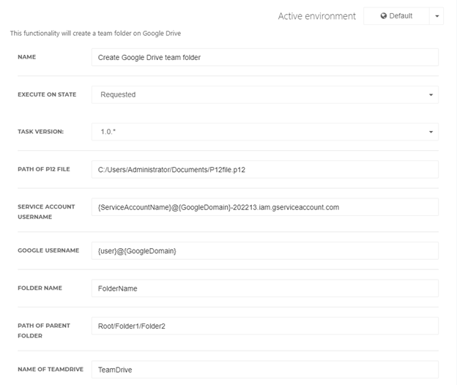The image size is (457, 385).
Task: Expand the Task Version dropdown arrow
Action: tap(431, 132)
